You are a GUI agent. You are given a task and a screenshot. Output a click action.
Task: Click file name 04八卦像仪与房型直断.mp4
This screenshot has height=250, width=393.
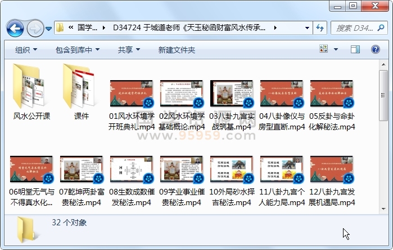click(282, 122)
